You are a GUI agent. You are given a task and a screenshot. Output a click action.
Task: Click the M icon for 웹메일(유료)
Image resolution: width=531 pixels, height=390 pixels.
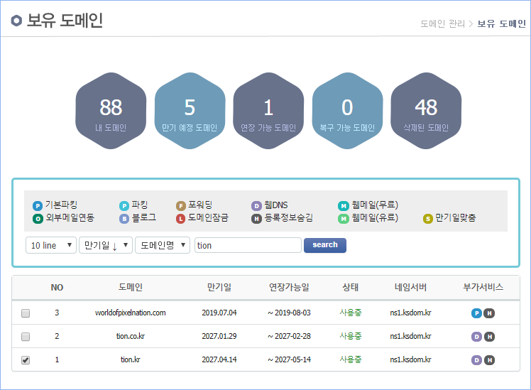click(344, 219)
